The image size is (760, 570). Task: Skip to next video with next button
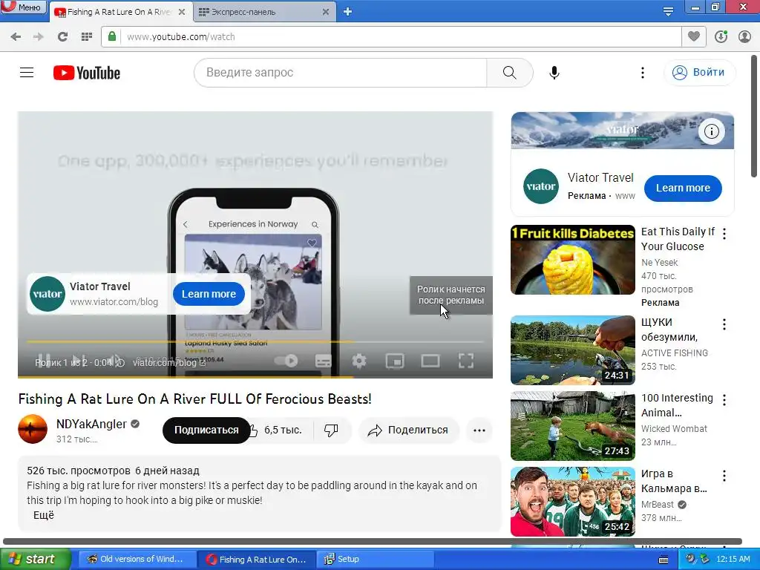point(79,360)
